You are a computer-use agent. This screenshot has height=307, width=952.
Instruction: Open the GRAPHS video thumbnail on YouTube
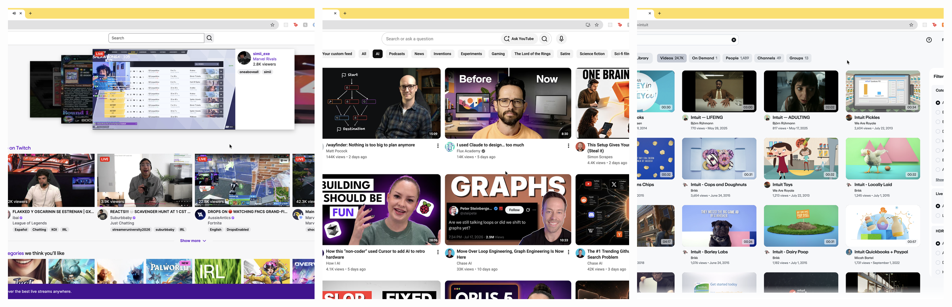tap(508, 210)
